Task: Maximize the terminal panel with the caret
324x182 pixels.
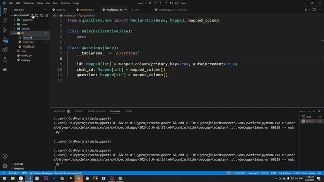Action: 314,111
